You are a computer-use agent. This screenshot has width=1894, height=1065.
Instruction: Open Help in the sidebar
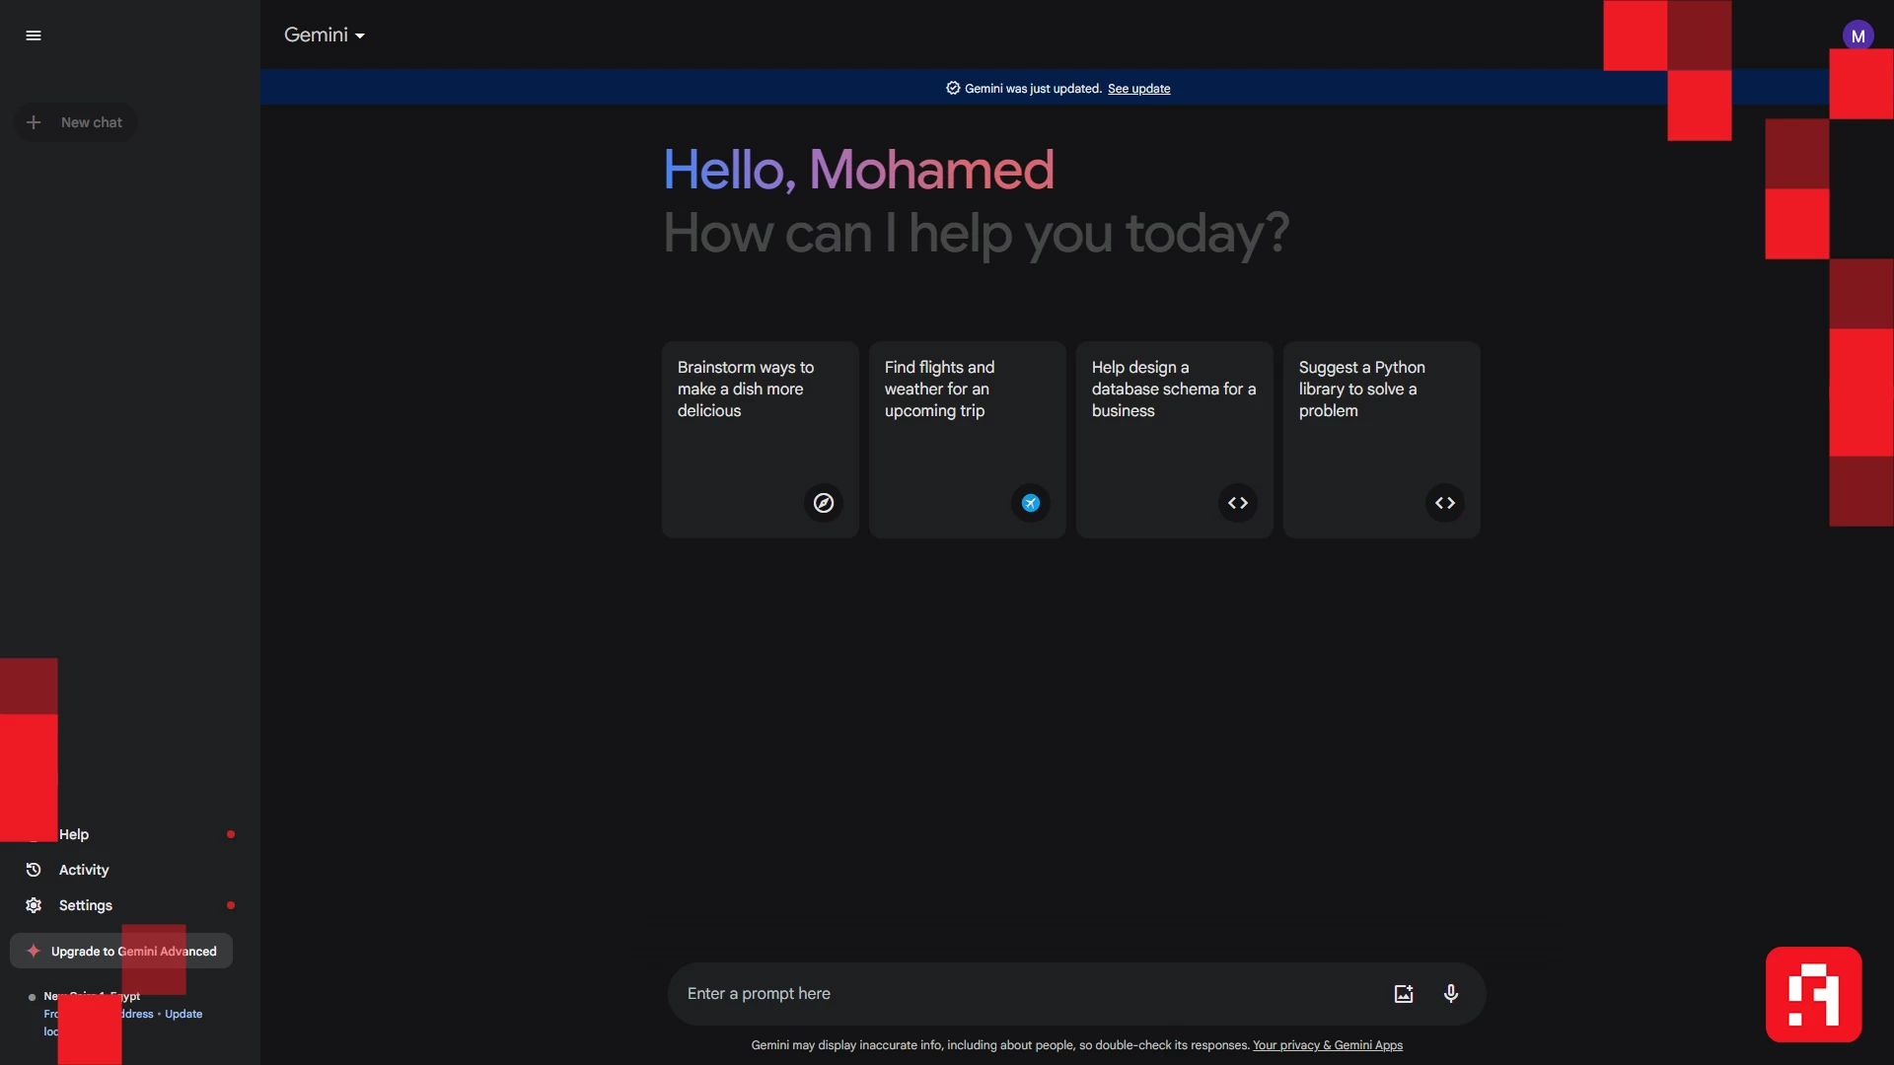click(x=128, y=834)
